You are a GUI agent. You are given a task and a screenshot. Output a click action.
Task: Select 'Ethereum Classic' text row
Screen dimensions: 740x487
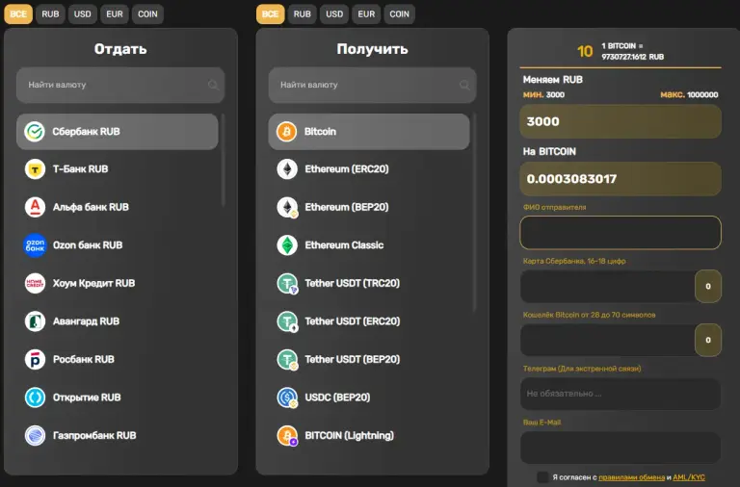click(x=369, y=245)
